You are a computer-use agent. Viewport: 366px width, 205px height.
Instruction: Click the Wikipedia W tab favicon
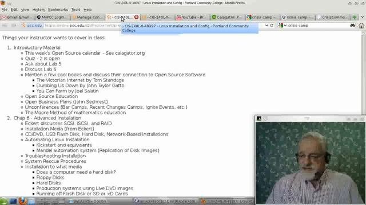284,17
